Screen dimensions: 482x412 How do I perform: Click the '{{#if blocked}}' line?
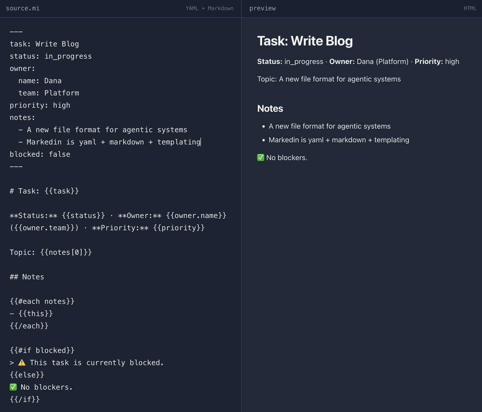point(42,351)
